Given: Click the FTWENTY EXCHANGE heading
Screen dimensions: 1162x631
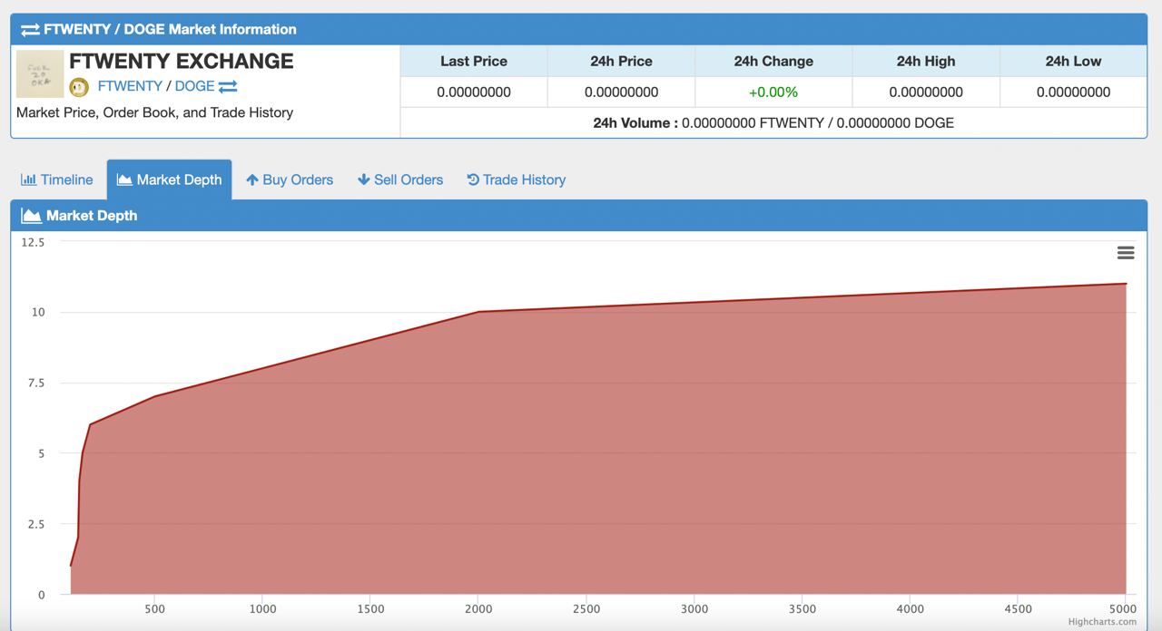Looking at the screenshot, I should point(182,61).
